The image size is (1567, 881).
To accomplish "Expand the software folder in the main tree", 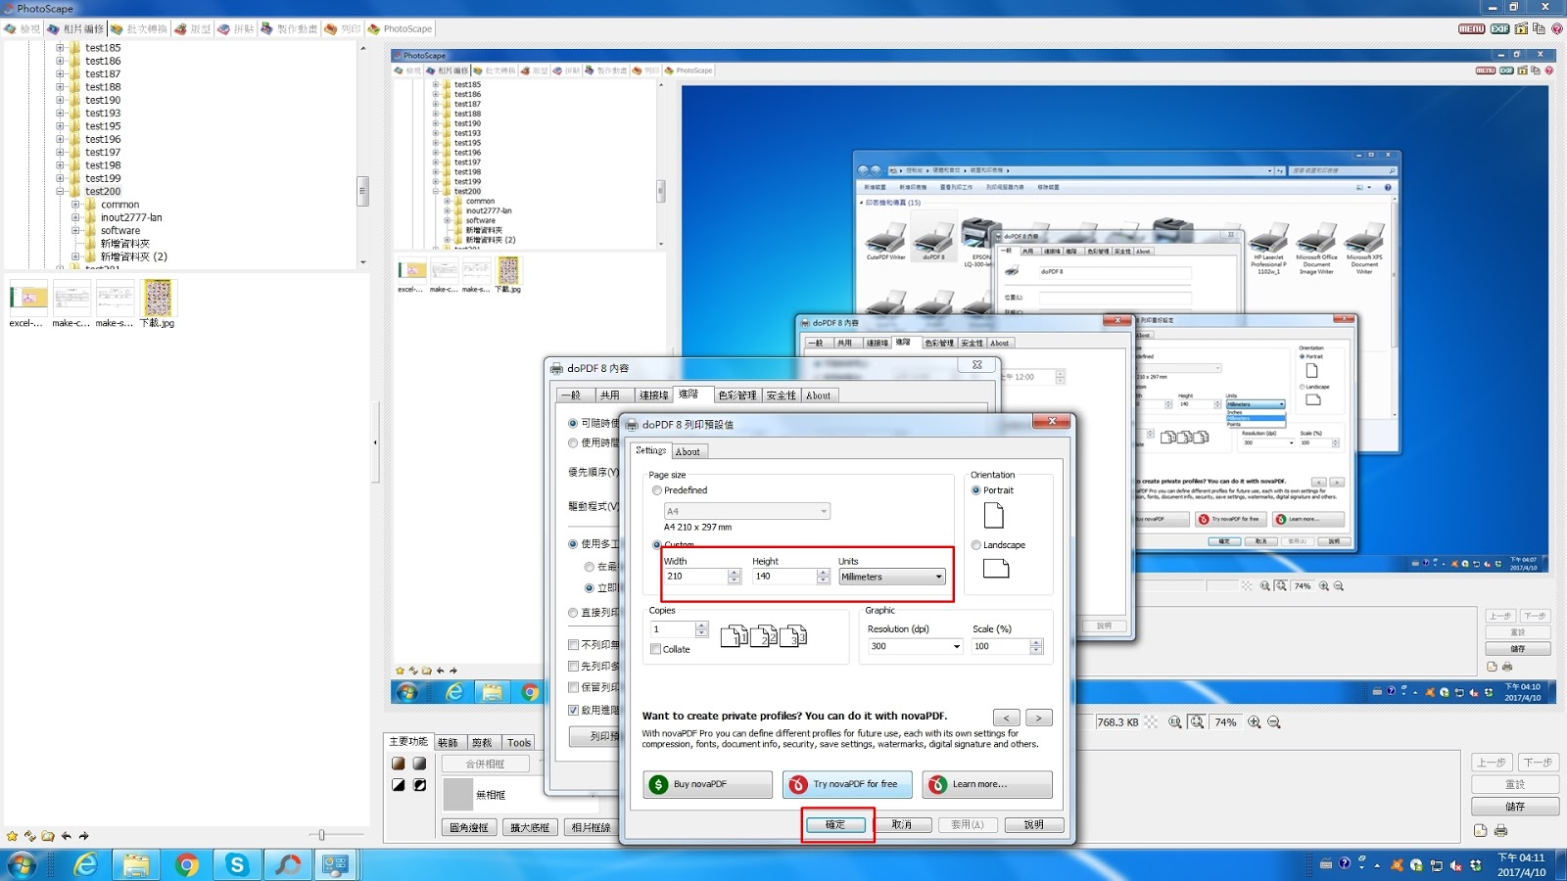I will (x=75, y=231).
